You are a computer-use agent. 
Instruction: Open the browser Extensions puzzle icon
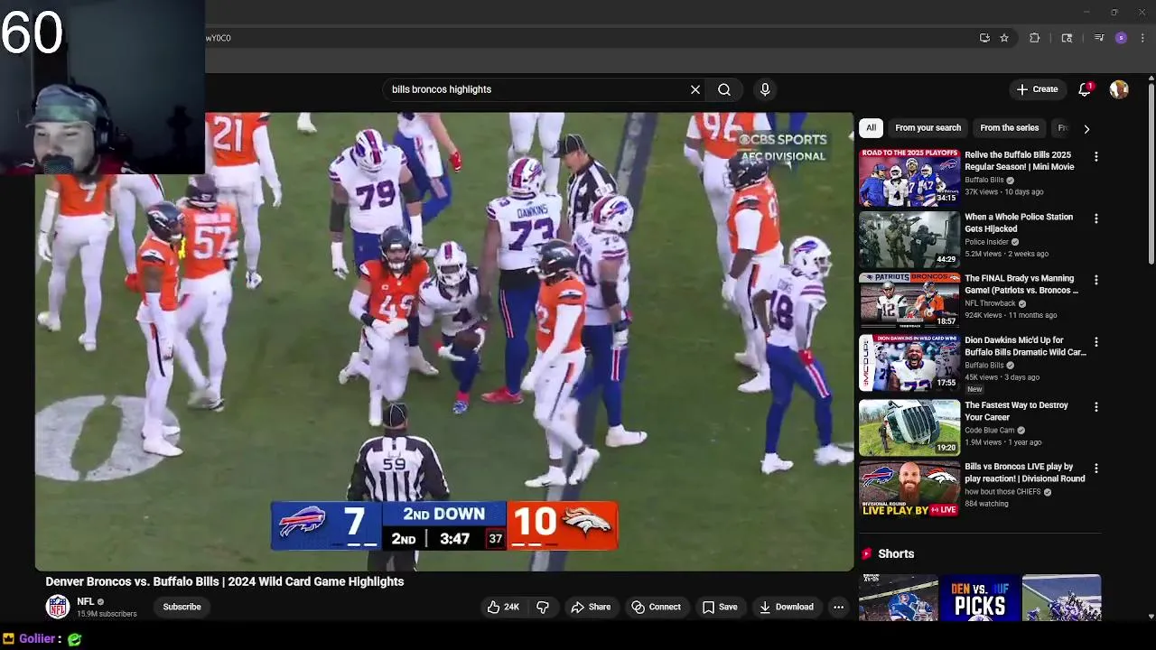click(x=1035, y=38)
